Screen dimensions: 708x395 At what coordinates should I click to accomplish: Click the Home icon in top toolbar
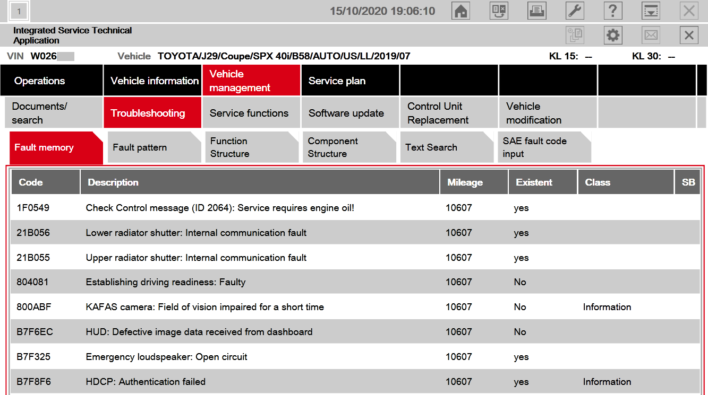tap(460, 11)
